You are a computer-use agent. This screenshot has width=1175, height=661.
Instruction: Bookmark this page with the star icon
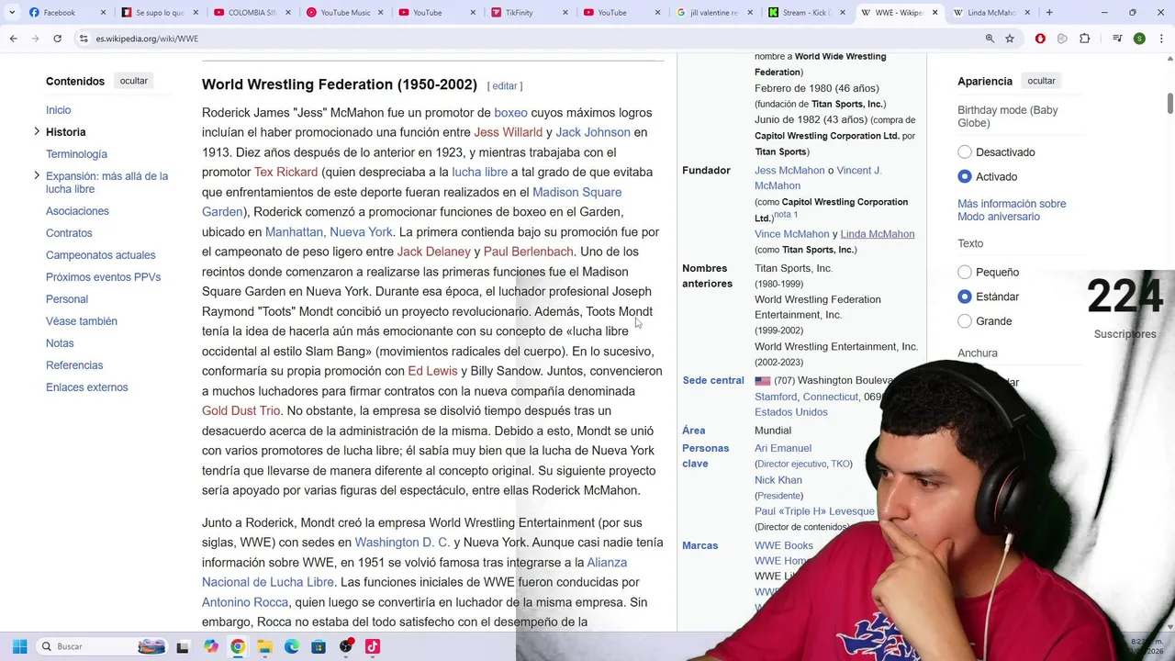[x=1010, y=39]
